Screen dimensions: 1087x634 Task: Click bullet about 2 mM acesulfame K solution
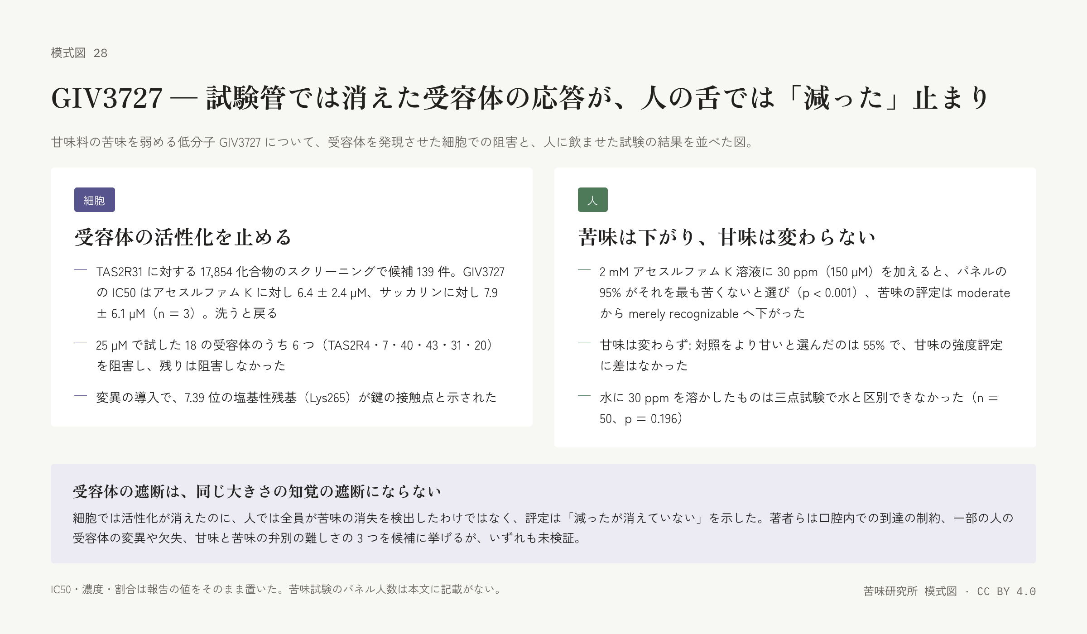click(794, 293)
